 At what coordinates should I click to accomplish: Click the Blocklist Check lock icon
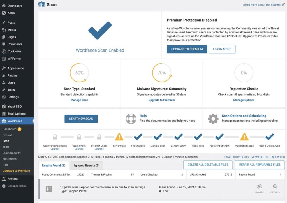(x=99, y=137)
